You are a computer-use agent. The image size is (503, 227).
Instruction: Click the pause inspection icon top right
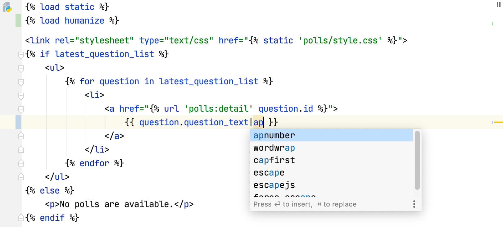pos(498,4)
